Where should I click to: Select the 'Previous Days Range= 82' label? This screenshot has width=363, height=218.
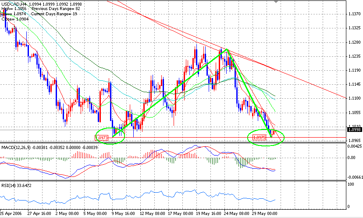(56, 9)
